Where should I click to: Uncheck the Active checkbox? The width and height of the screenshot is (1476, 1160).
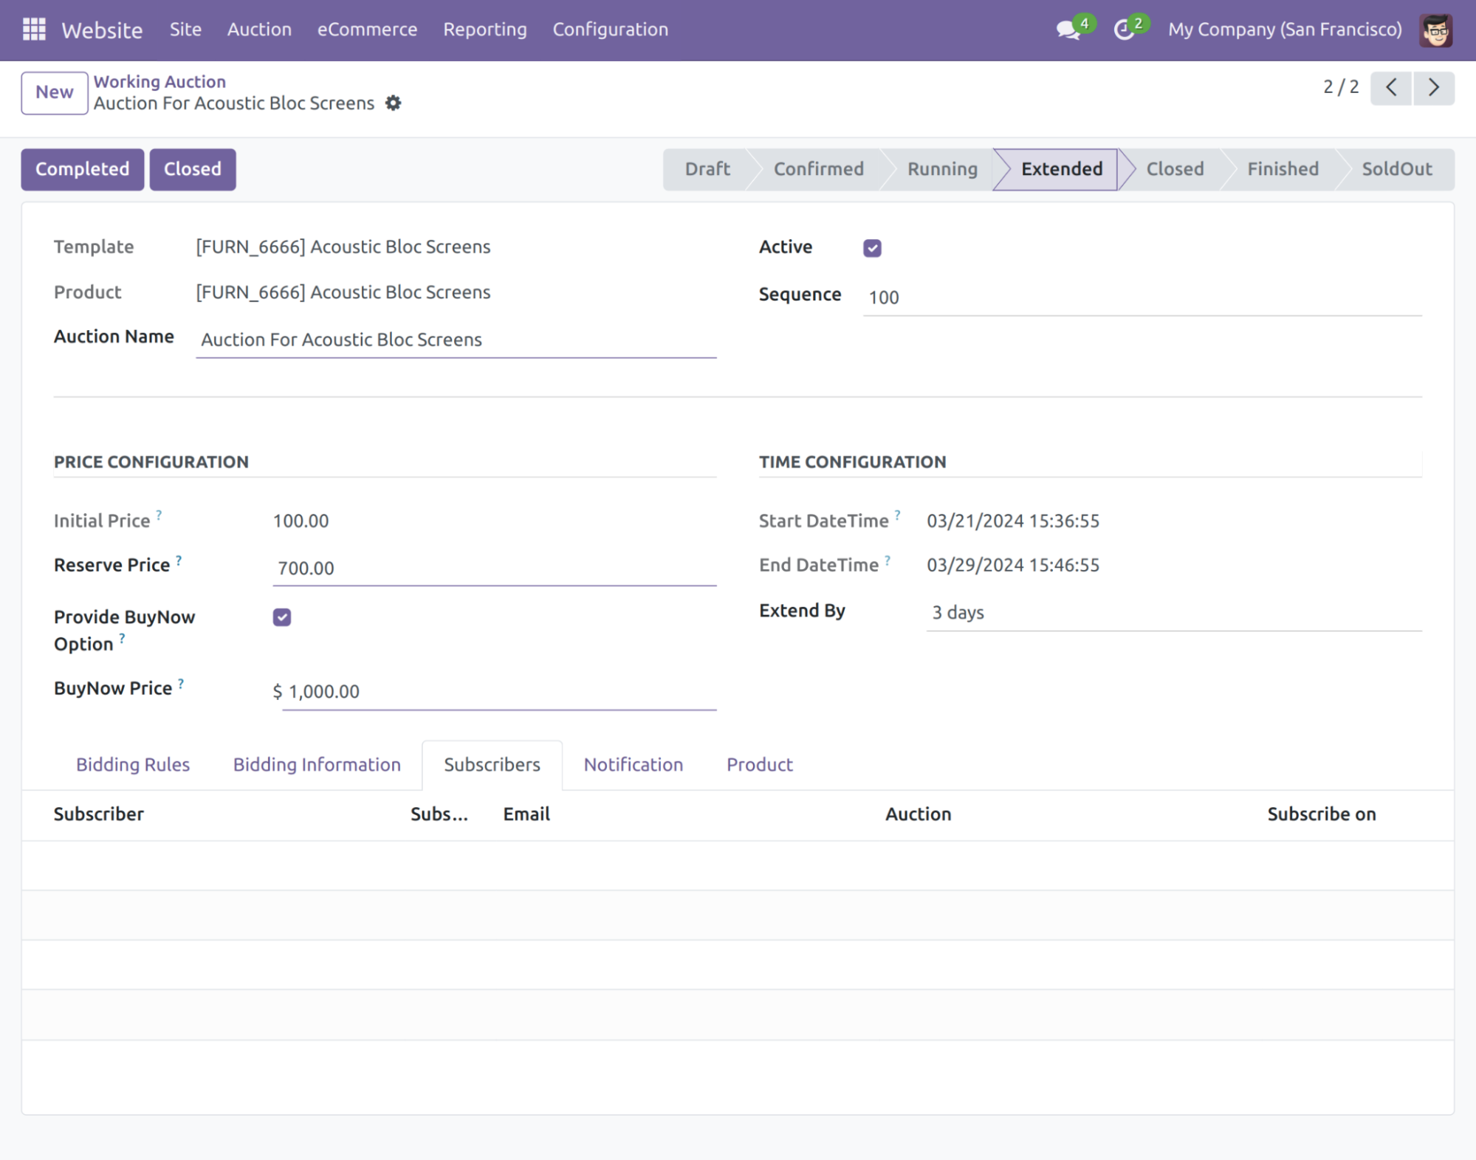(872, 248)
